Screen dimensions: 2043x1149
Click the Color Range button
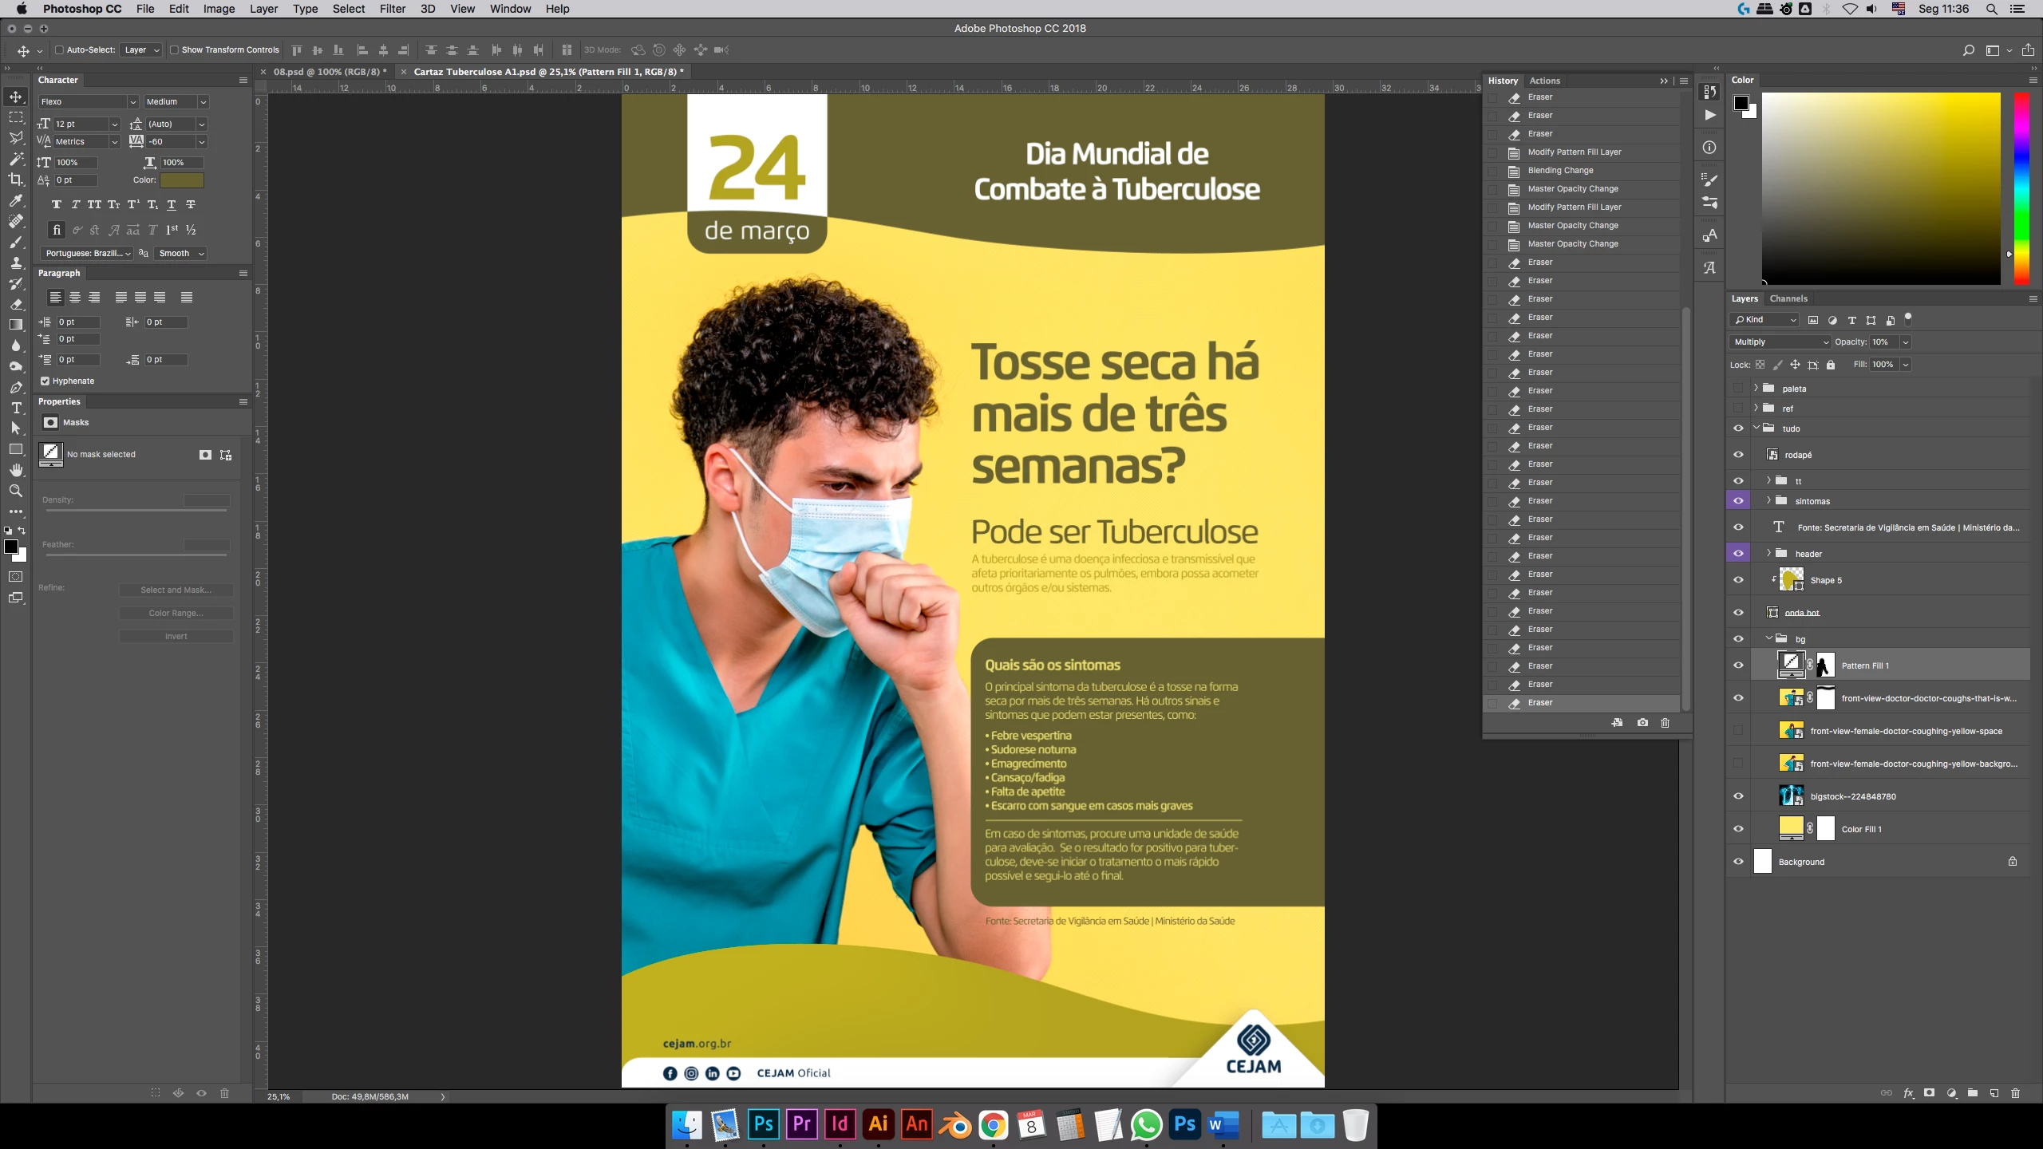(x=176, y=614)
